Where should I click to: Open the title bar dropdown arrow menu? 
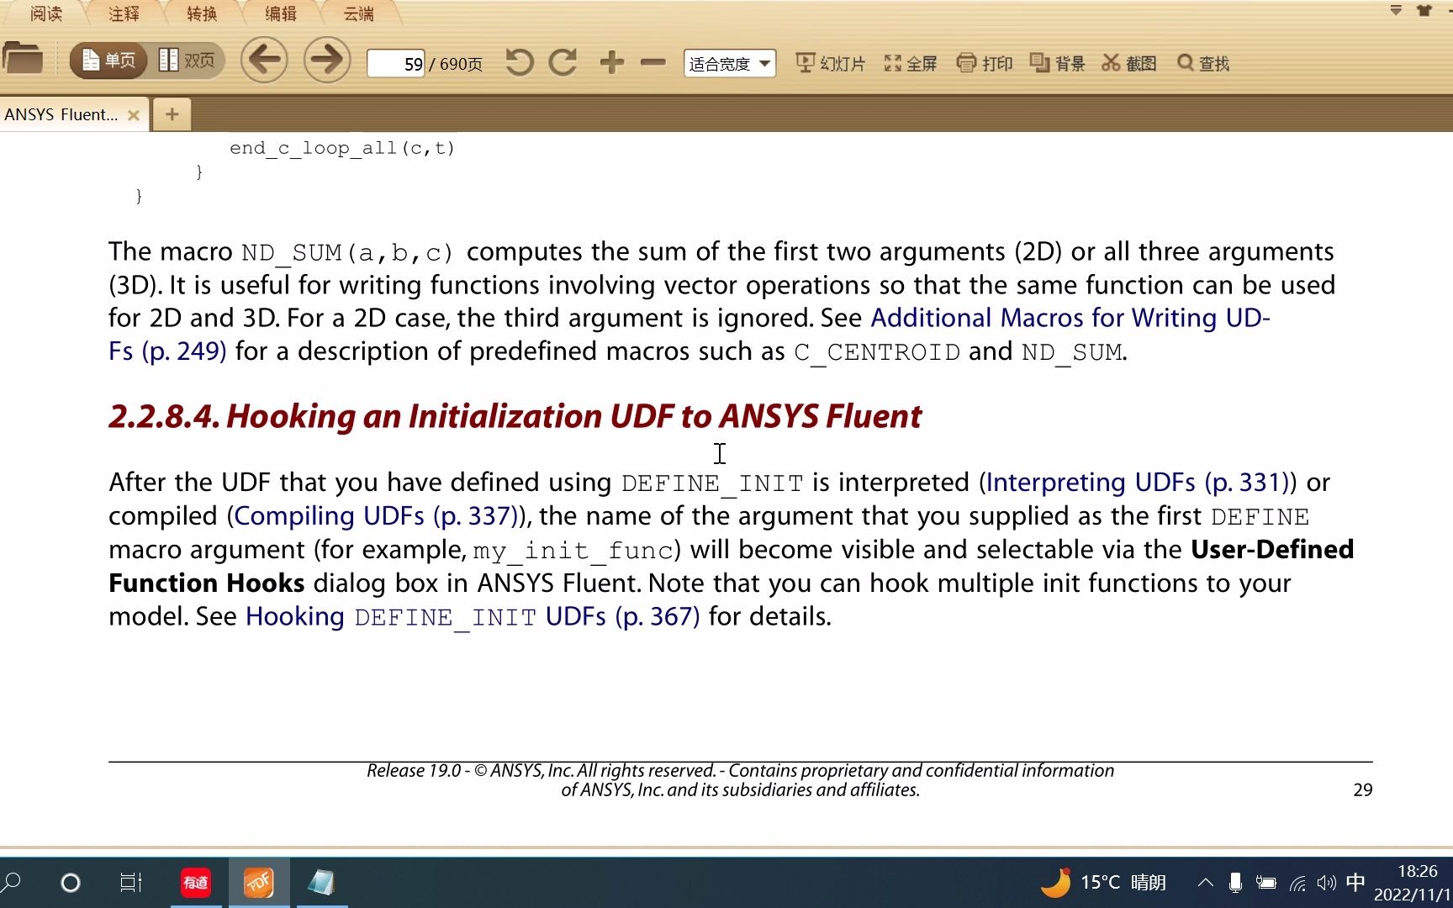coord(1396,10)
